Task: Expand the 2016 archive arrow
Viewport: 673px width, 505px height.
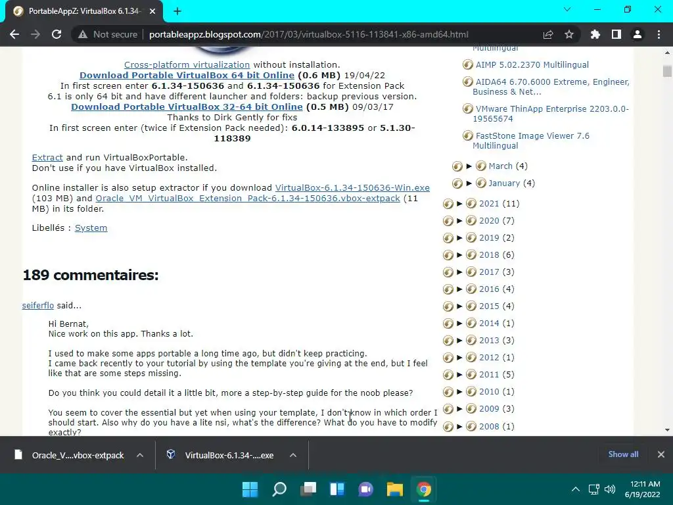Action: point(459,289)
